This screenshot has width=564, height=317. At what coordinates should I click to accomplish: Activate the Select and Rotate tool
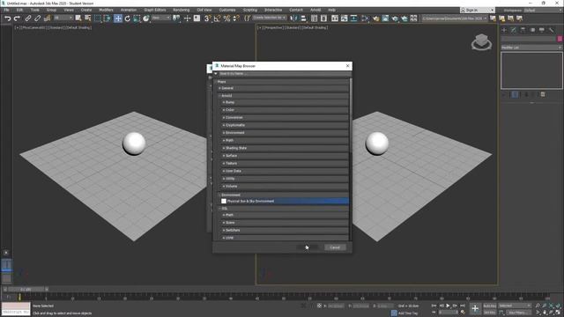coord(127,18)
